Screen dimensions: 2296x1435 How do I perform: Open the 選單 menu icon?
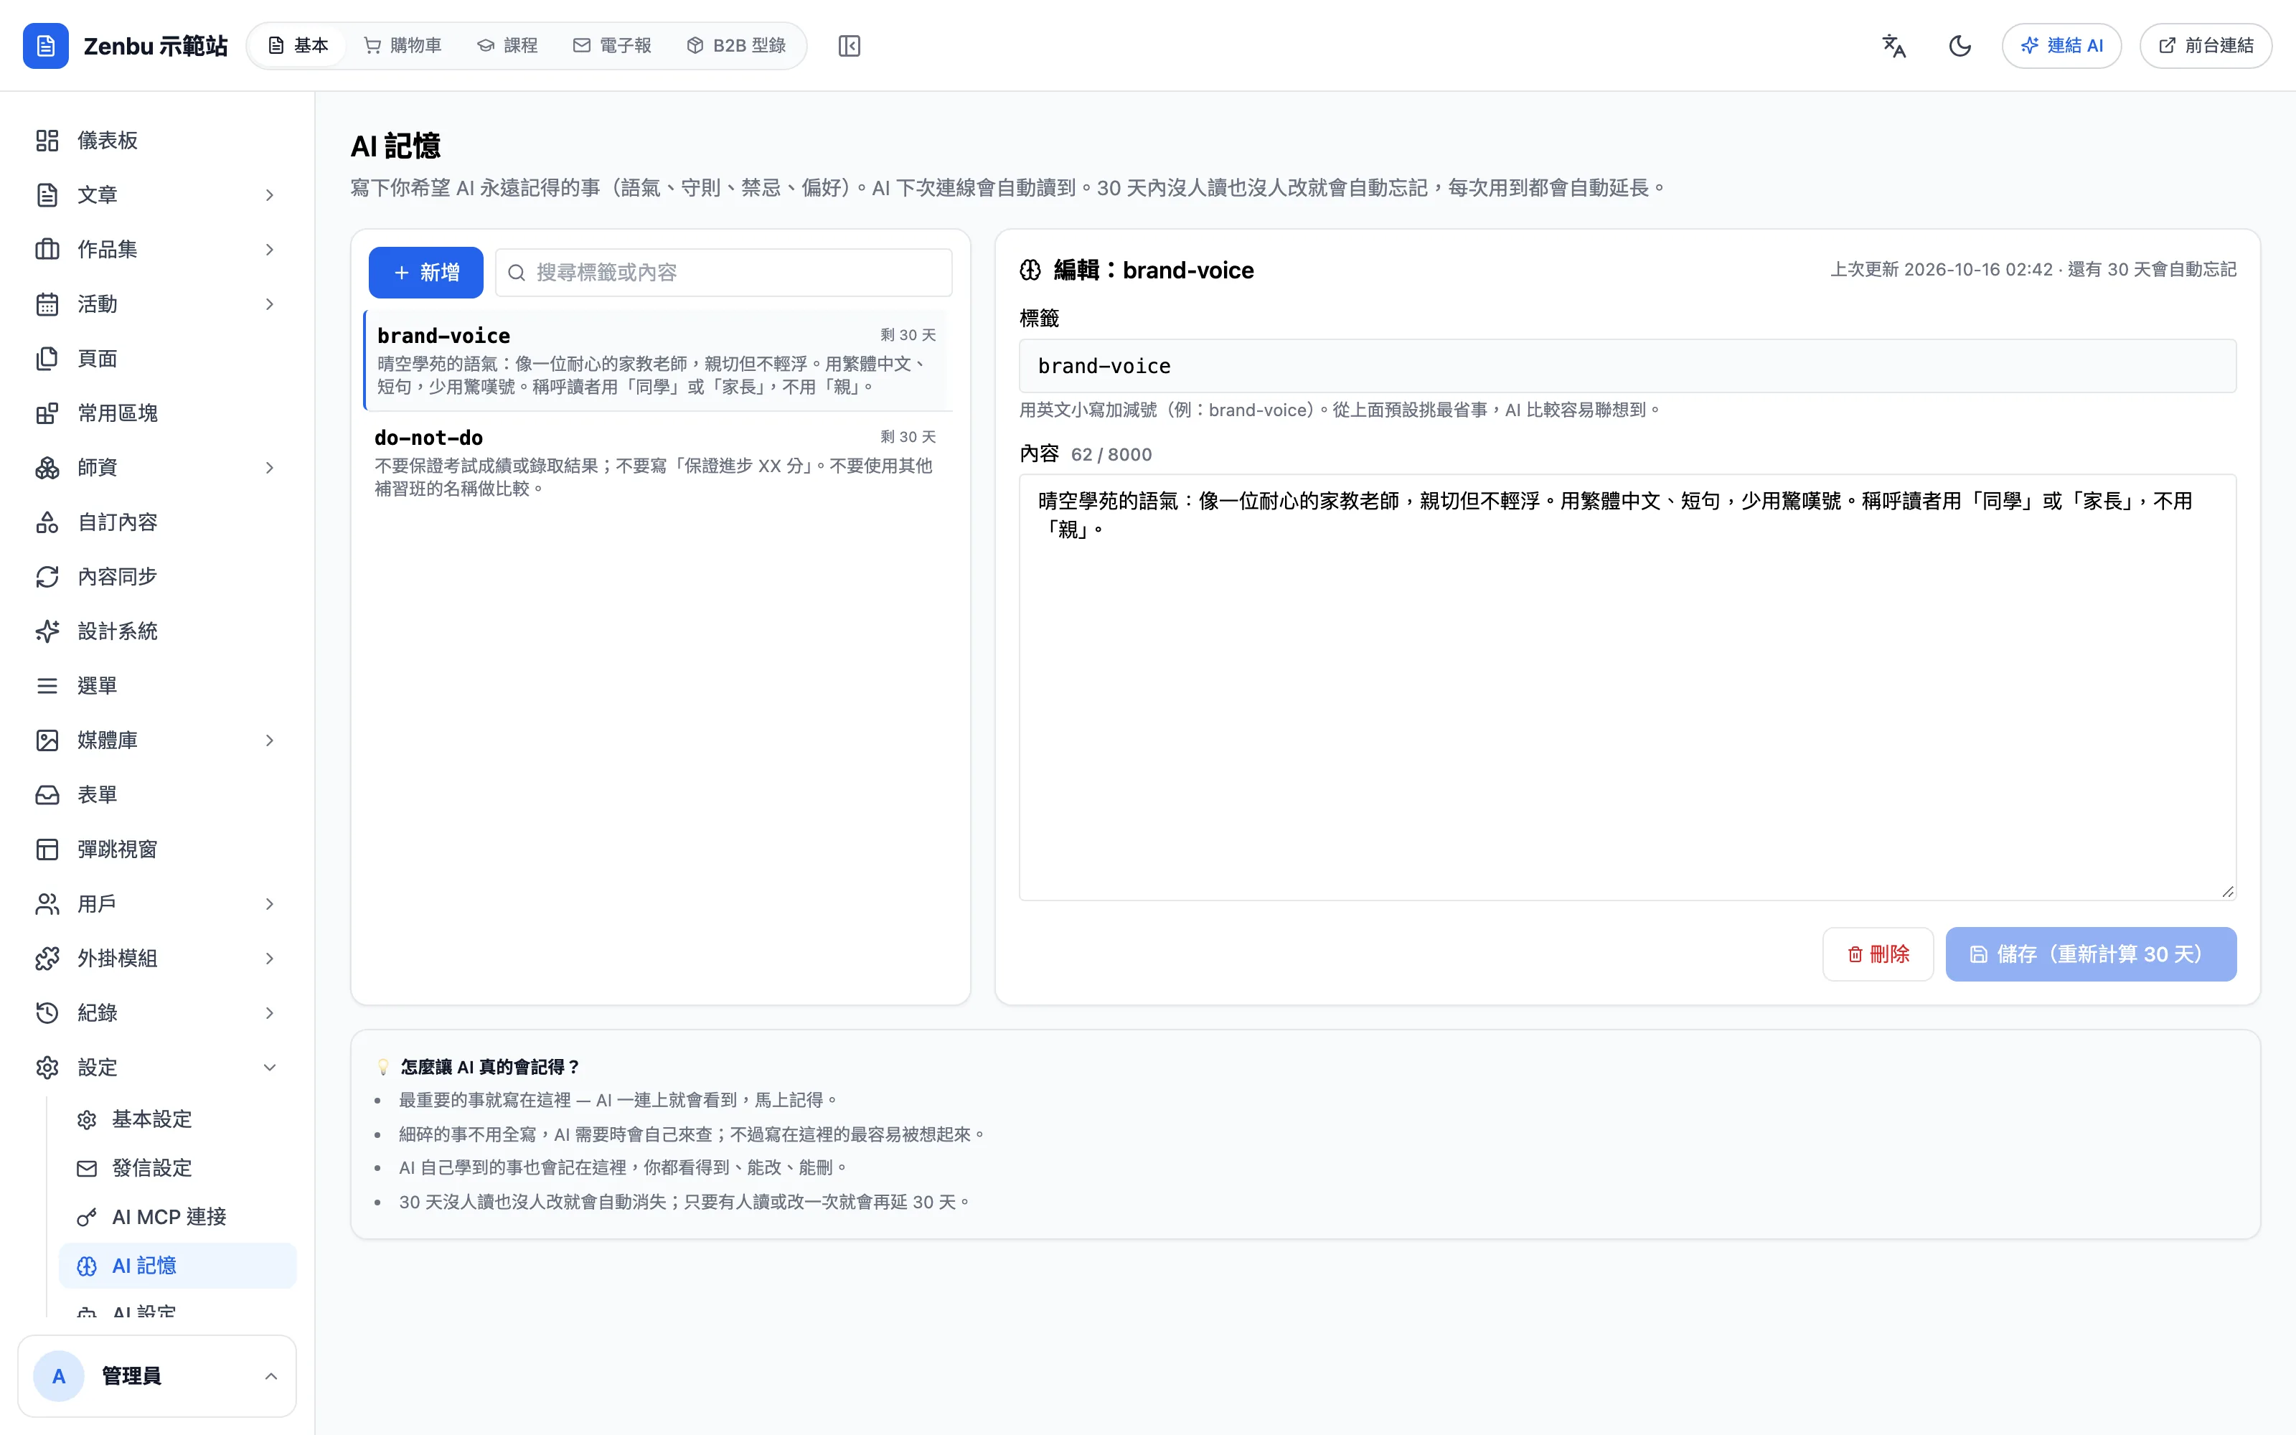pos(47,685)
